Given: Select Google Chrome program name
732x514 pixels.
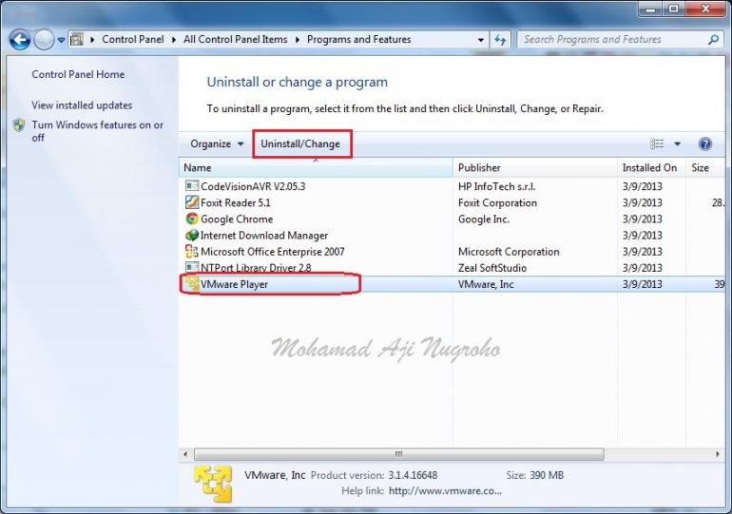Looking at the screenshot, I should point(237,219).
